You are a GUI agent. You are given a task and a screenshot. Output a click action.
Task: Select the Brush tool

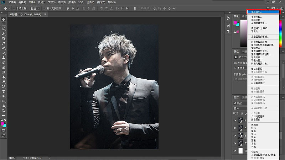tap(4, 53)
